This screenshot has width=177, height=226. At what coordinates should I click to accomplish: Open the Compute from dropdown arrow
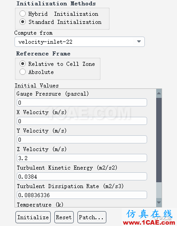(139, 42)
